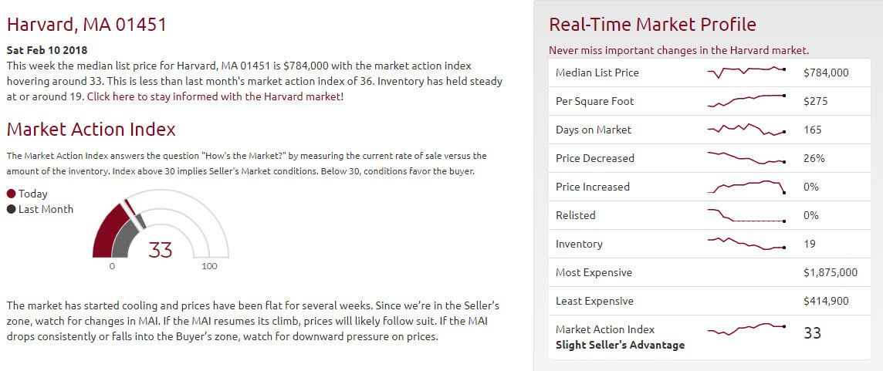The height and width of the screenshot is (371, 883).
Task: Click the Market Action Index sparkline
Action: (x=746, y=329)
